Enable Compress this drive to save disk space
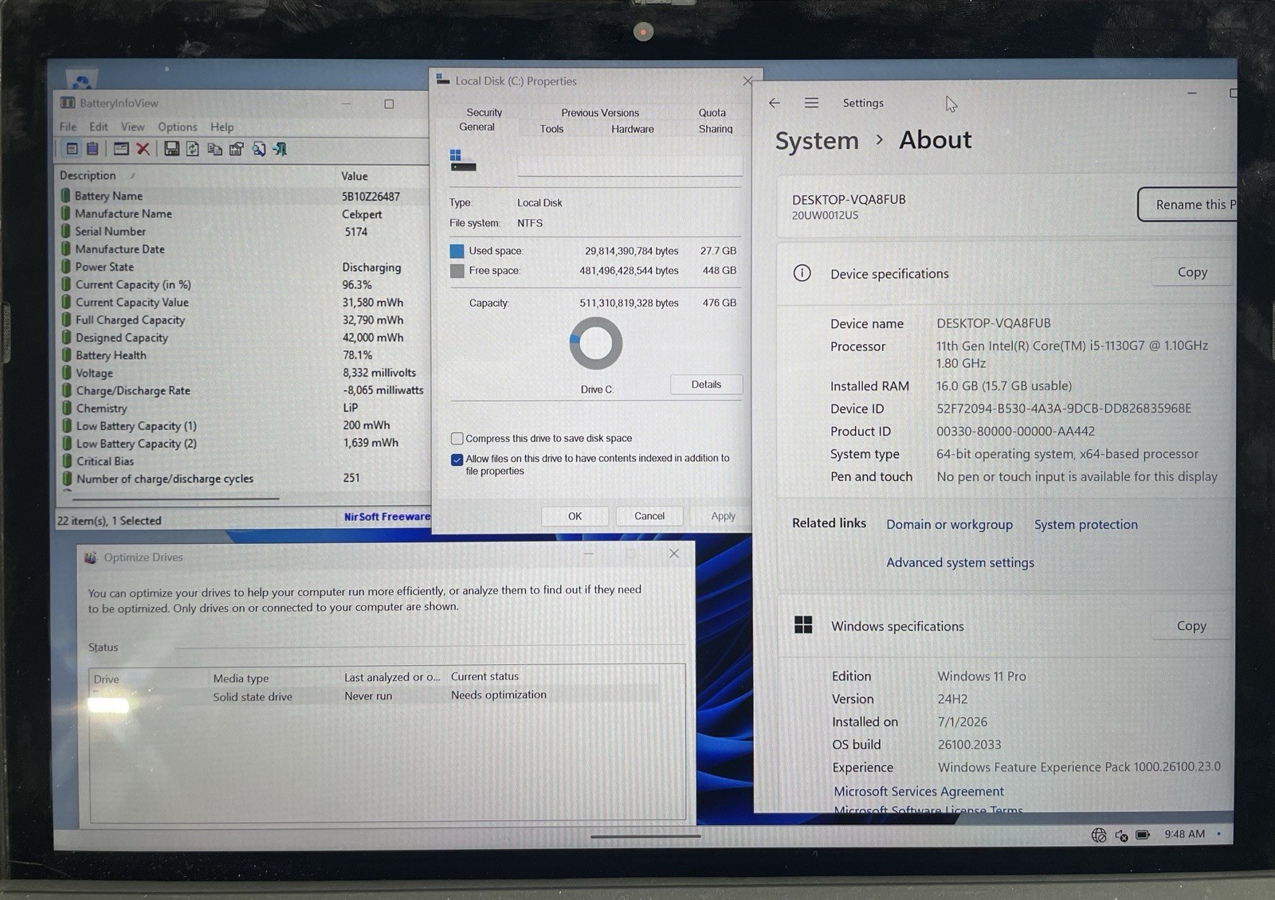1275x900 pixels. point(457,438)
